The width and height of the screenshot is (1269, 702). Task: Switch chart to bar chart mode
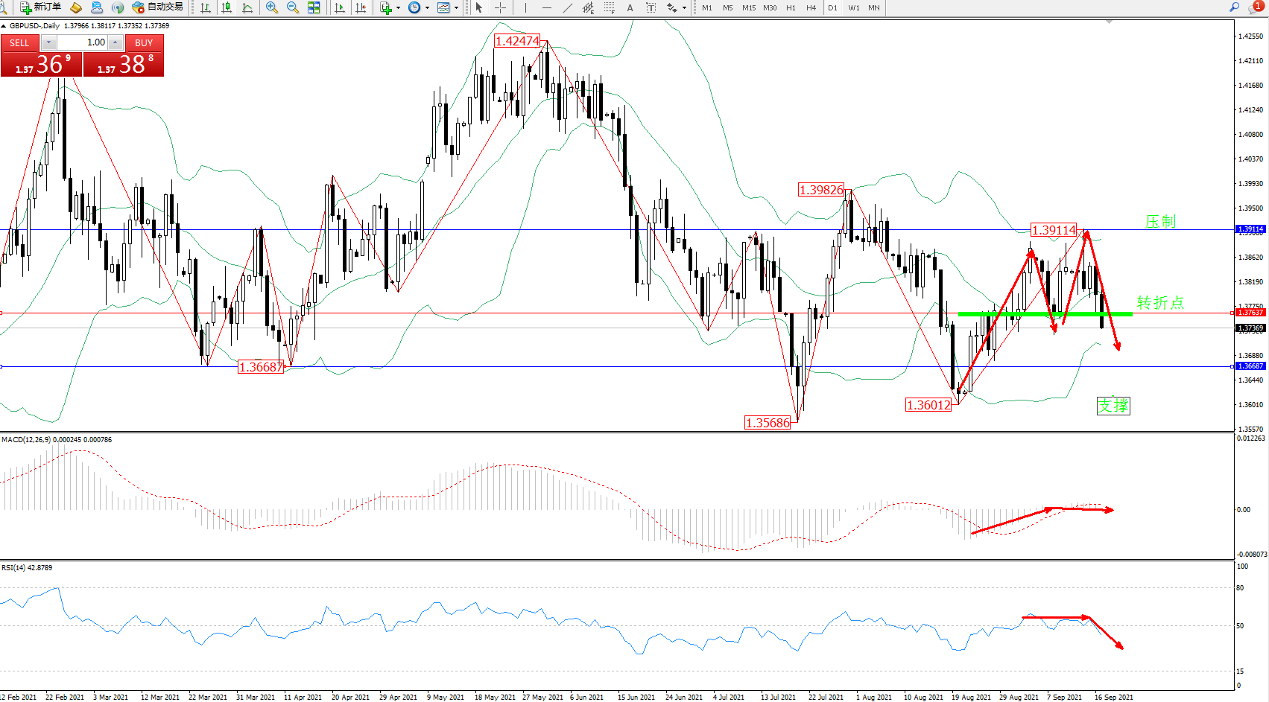pos(206,7)
